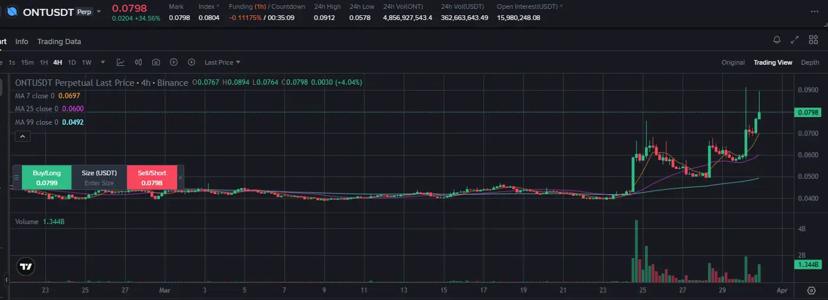Open the Last Price dropdown
This screenshot has height=300, width=828.
[222, 62]
